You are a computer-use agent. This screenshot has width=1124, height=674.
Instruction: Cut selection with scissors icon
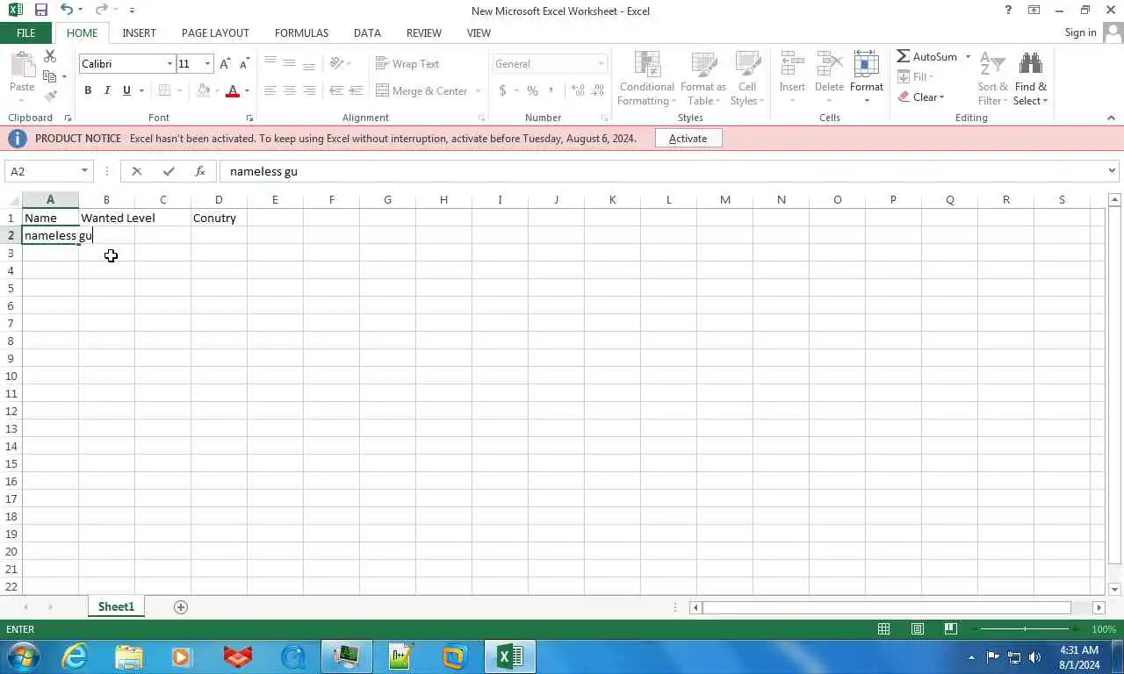pos(50,57)
